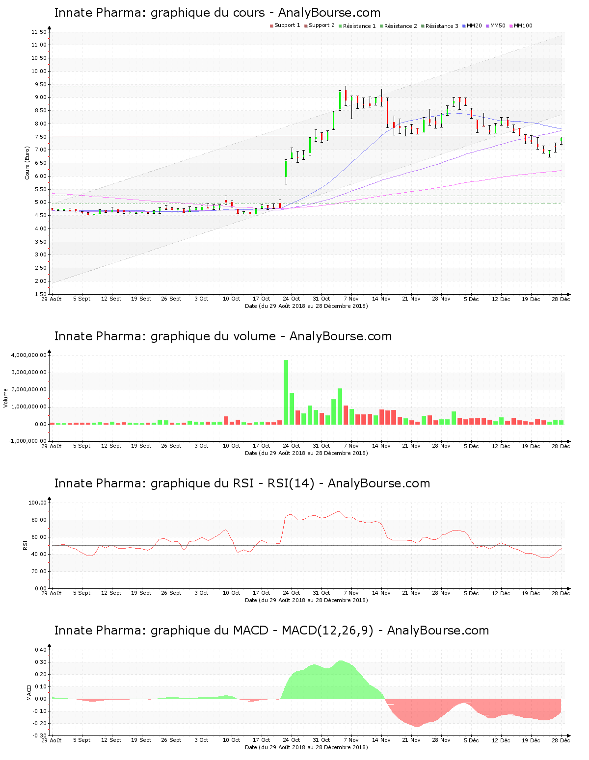
Task: Click the 'Volume' vertical axis title
Action: point(6,398)
